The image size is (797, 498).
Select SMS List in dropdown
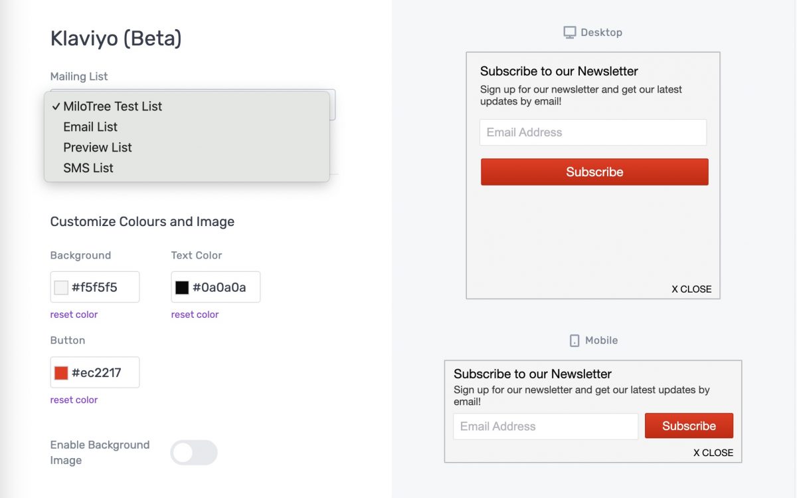tap(88, 168)
